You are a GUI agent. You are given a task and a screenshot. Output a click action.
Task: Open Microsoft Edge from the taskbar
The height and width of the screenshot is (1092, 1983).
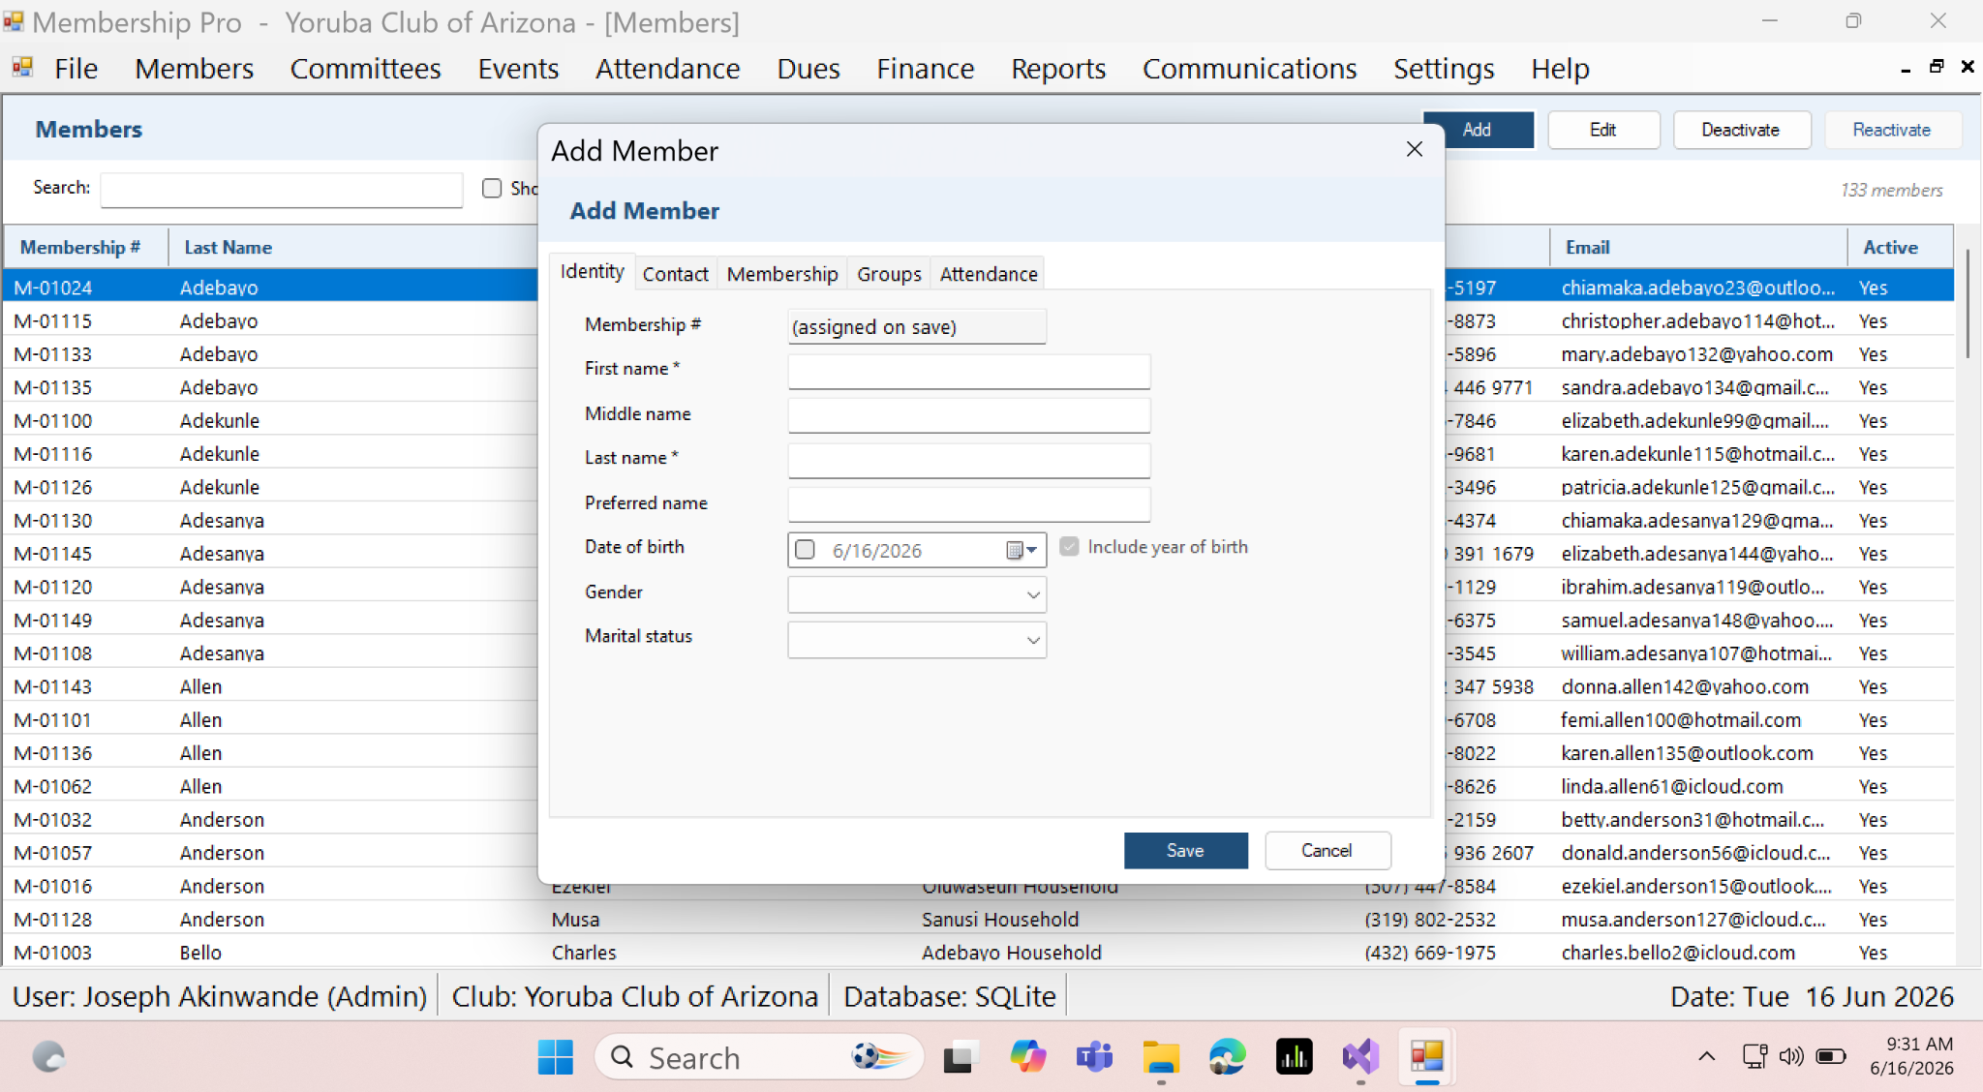pos(1228,1057)
